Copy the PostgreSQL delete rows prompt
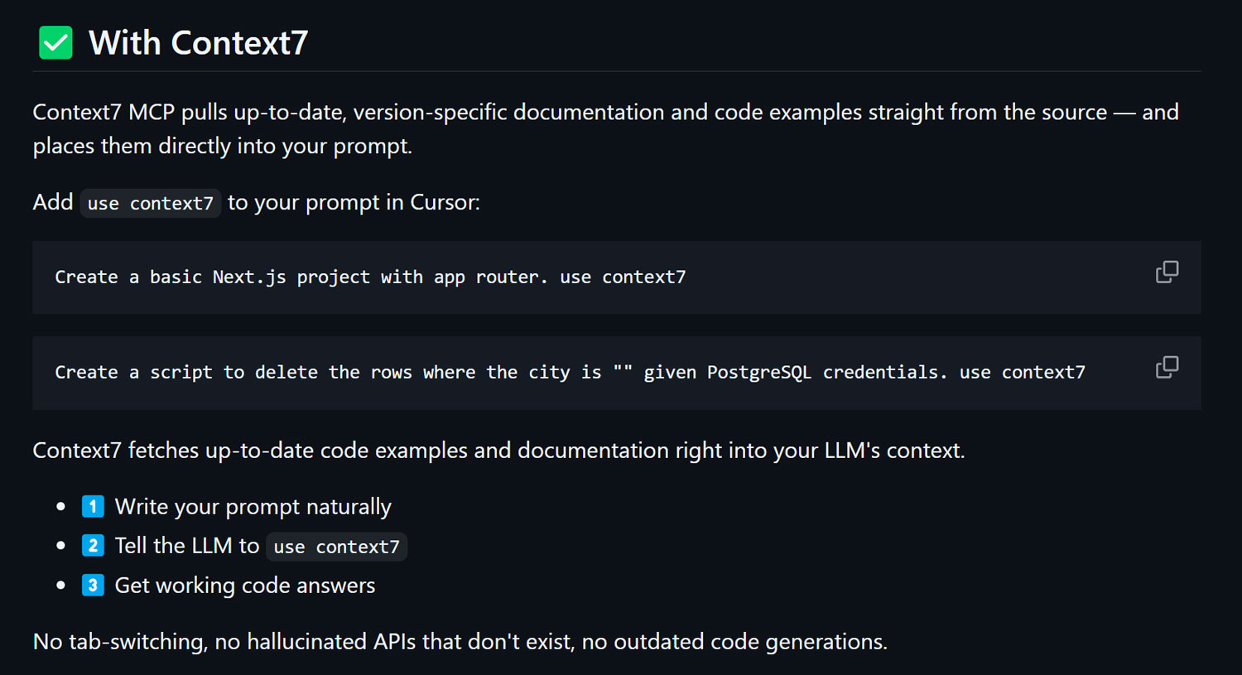 (x=1167, y=368)
